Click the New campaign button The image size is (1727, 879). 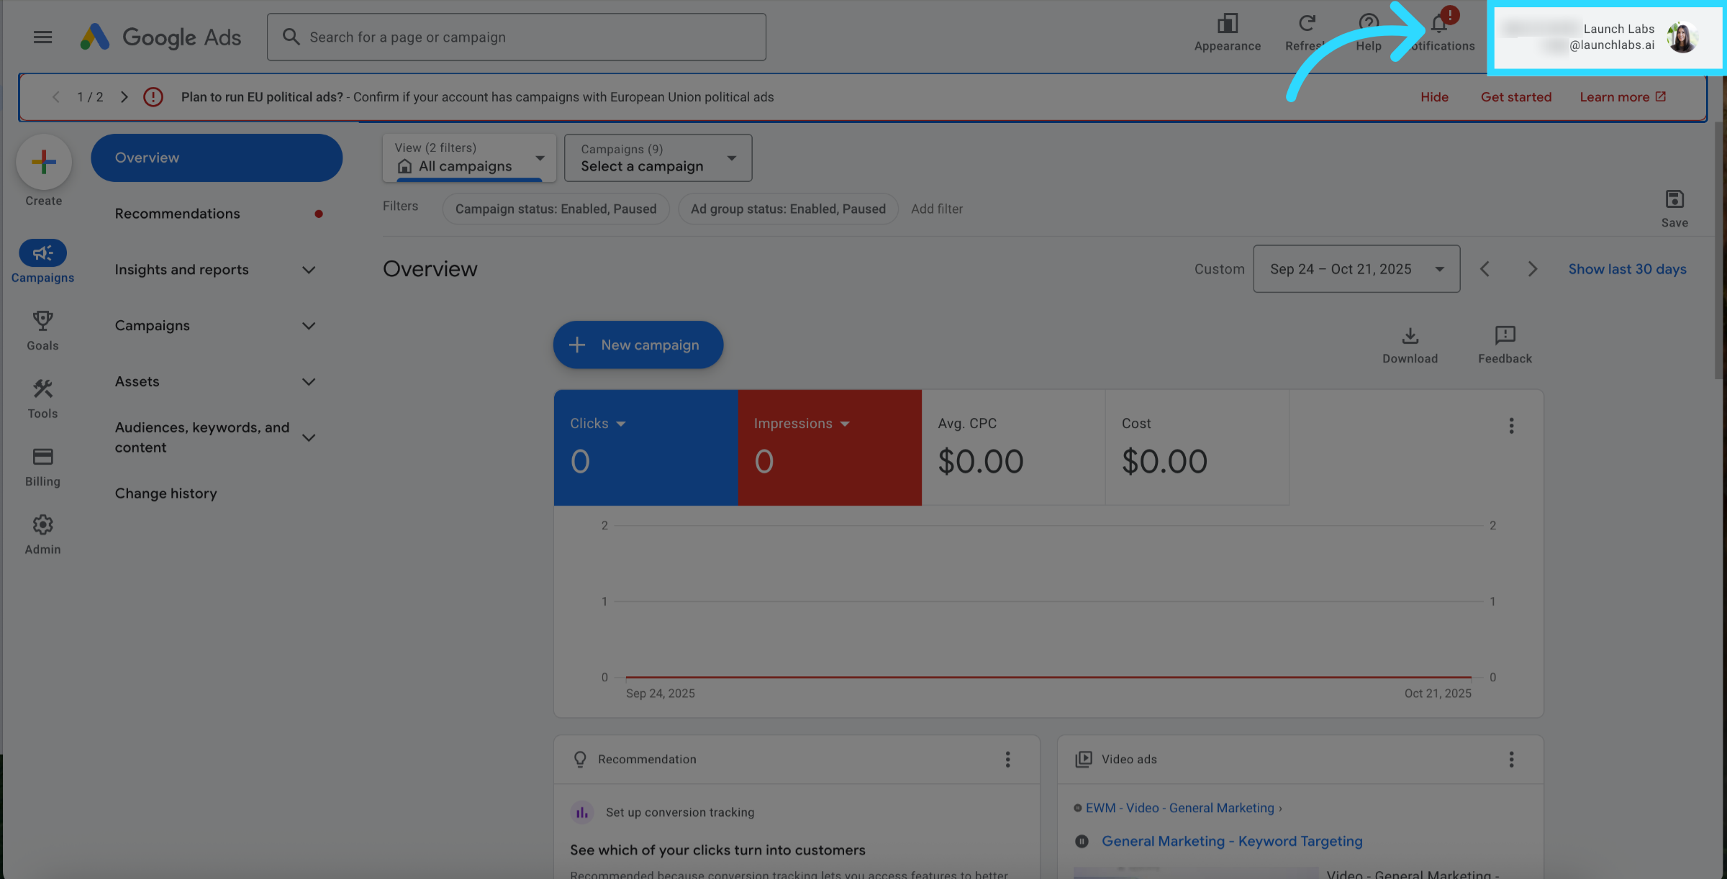pos(638,345)
